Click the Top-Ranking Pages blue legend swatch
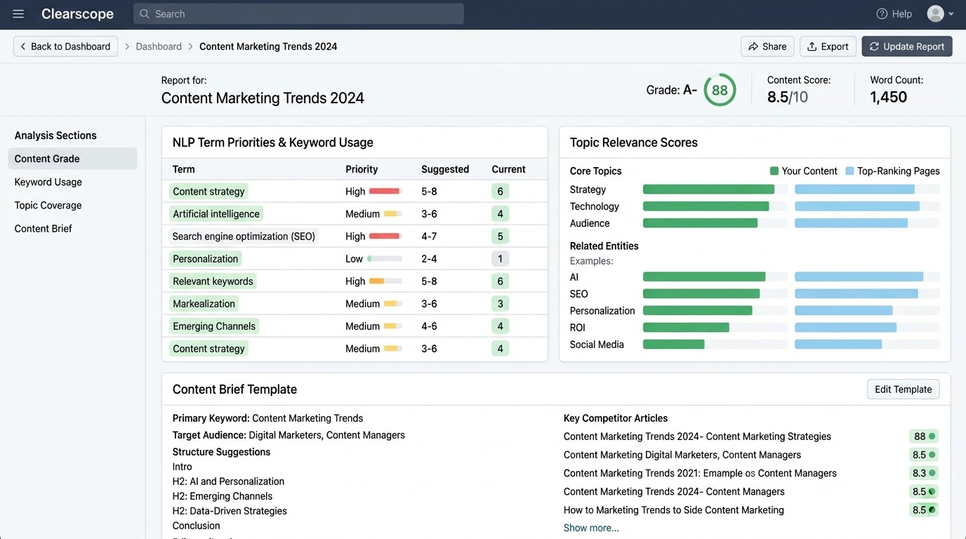 point(850,171)
